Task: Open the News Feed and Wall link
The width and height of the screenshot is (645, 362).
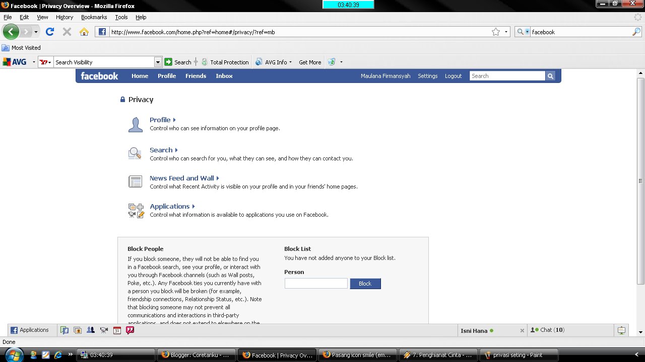Action: coord(182,178)
